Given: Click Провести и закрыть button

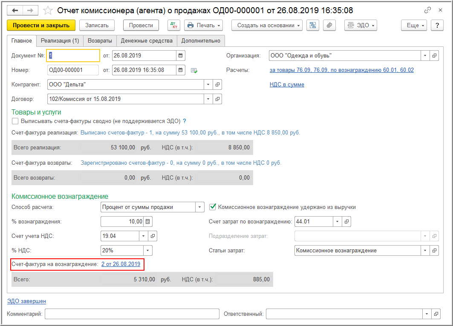Looking at the screenshot, I should coord(41,26).
